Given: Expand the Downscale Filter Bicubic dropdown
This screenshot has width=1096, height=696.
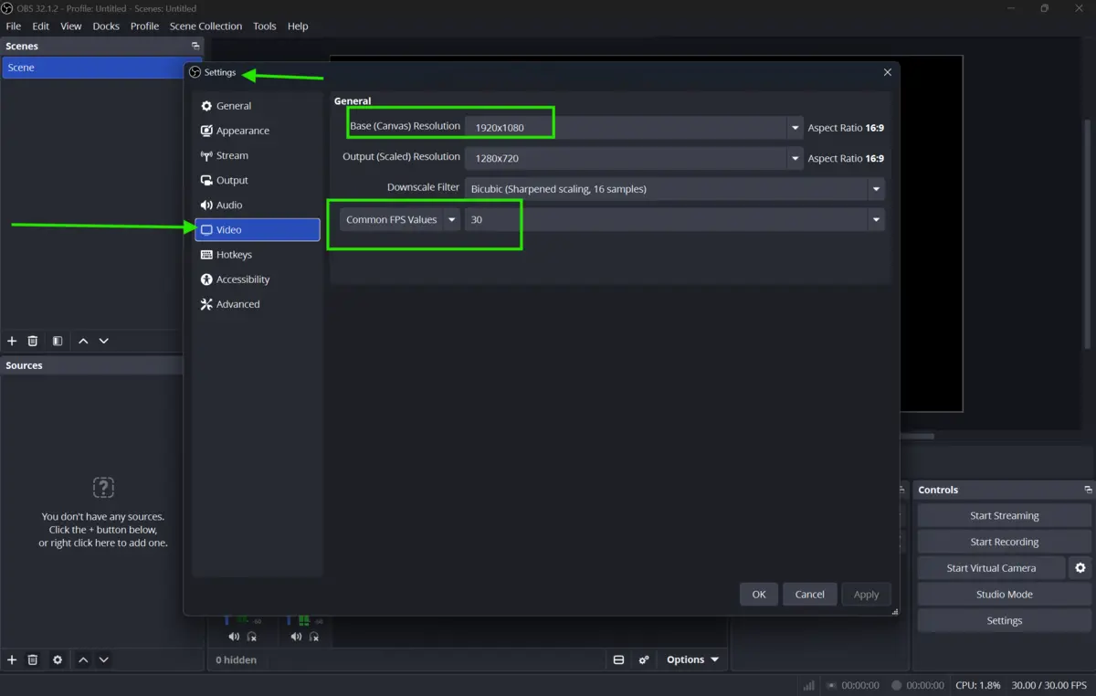Looking at the screenshot, I should coord(674,189).
